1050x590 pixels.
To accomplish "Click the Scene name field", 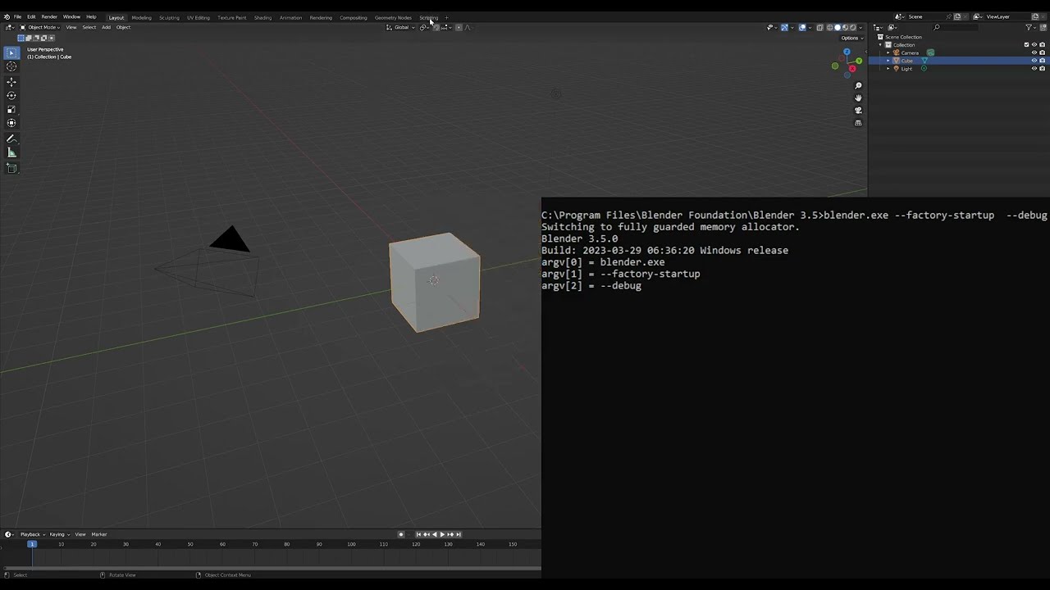I will [x=927, y=16].
